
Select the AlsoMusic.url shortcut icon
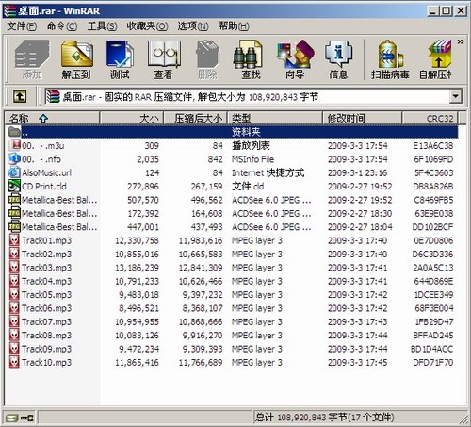pos(14,172)
